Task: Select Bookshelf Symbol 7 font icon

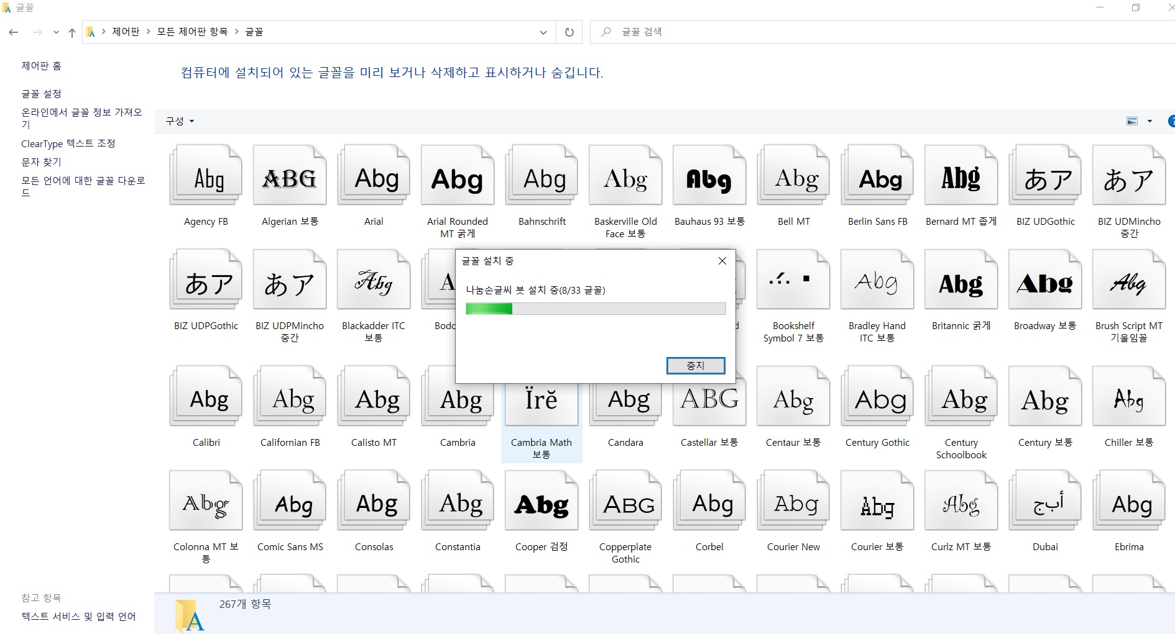Action: coord(793,279)
